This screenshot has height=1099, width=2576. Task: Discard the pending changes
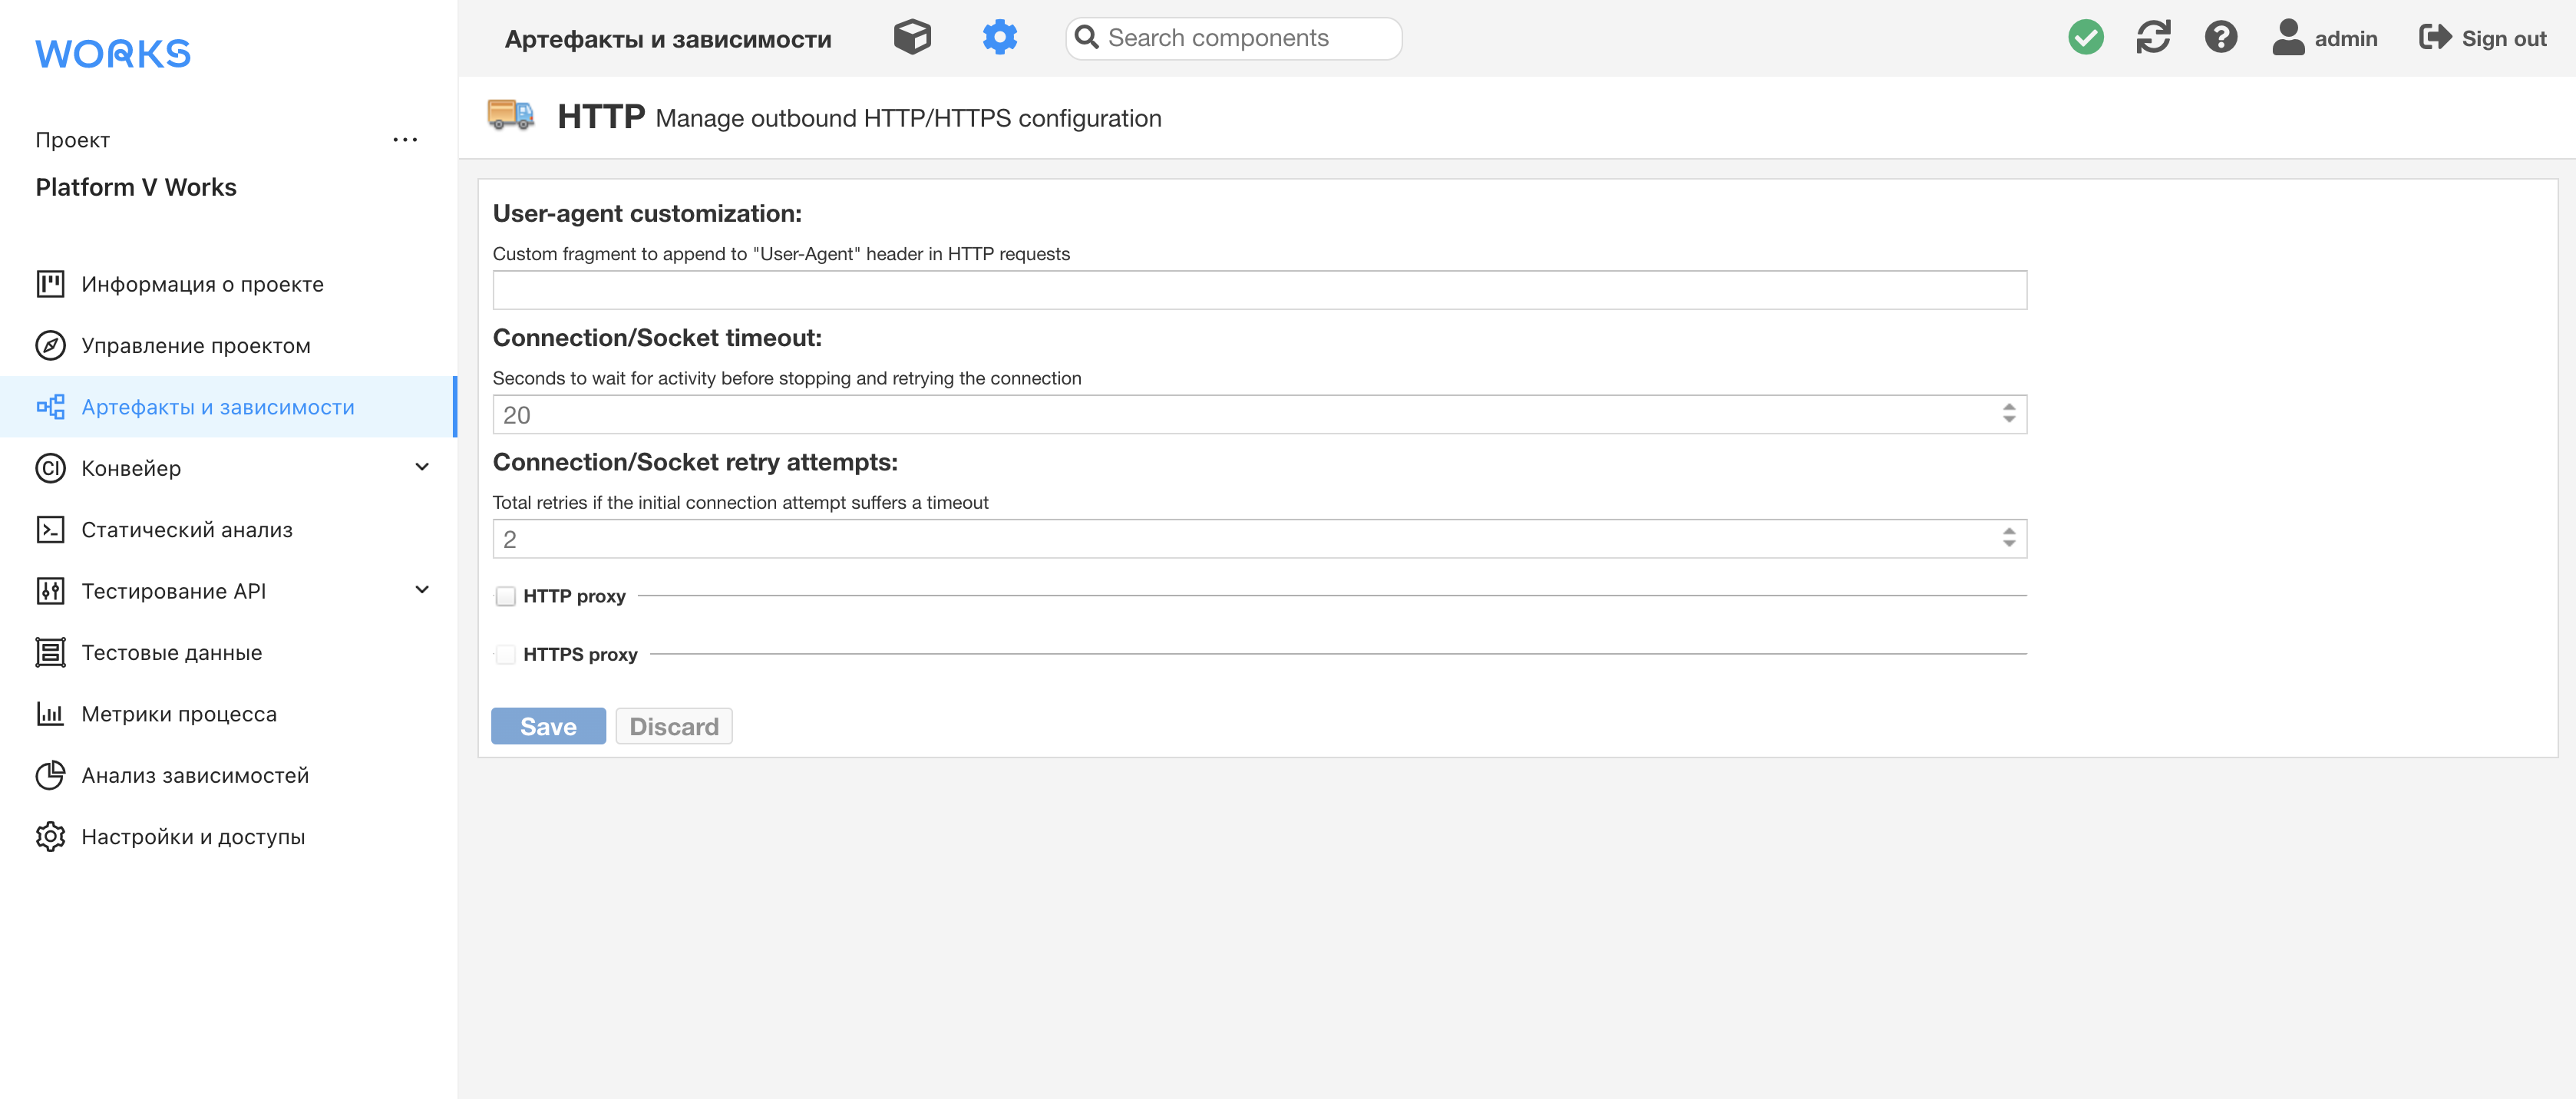tap(674, 726)
